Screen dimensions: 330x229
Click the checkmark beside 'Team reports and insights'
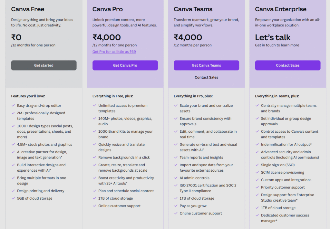point(176,157)
